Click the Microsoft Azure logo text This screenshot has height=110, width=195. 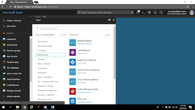tap(13, 13)
